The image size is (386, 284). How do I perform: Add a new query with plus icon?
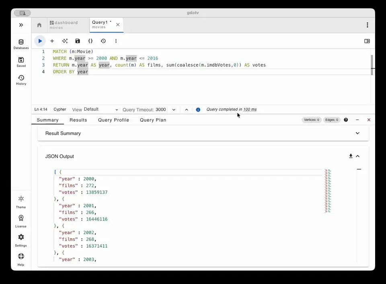pos(52,41)
